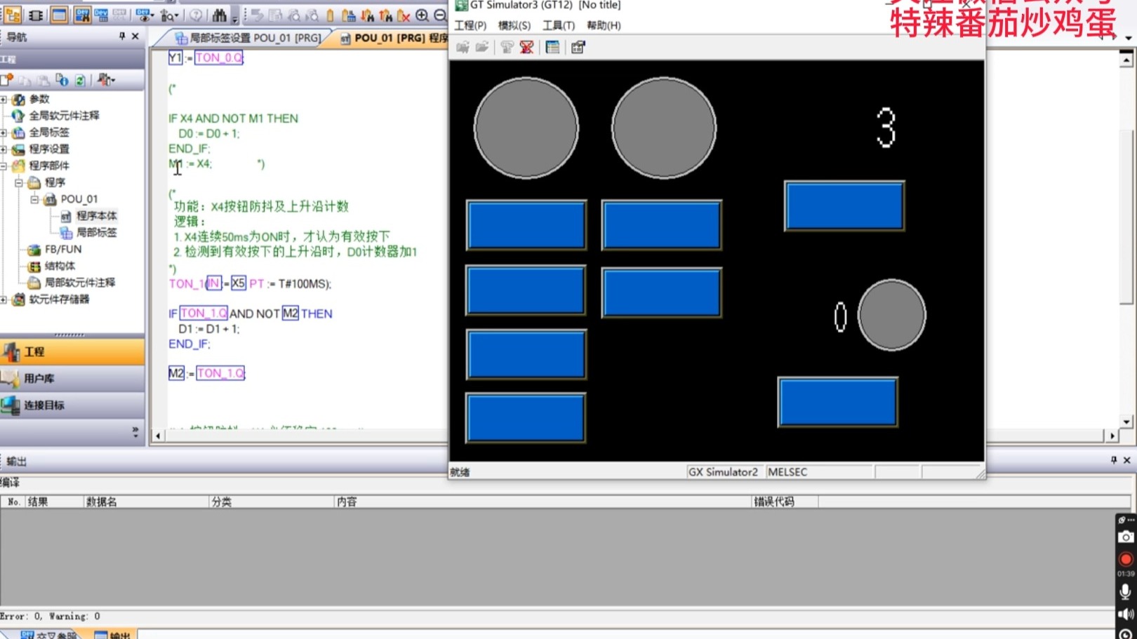Select 局部软元件注释 in project tree
The image size is (1137, 639).
point(79,283)
